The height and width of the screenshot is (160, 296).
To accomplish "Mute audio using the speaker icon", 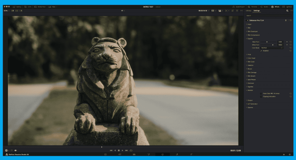I will 16,150.
